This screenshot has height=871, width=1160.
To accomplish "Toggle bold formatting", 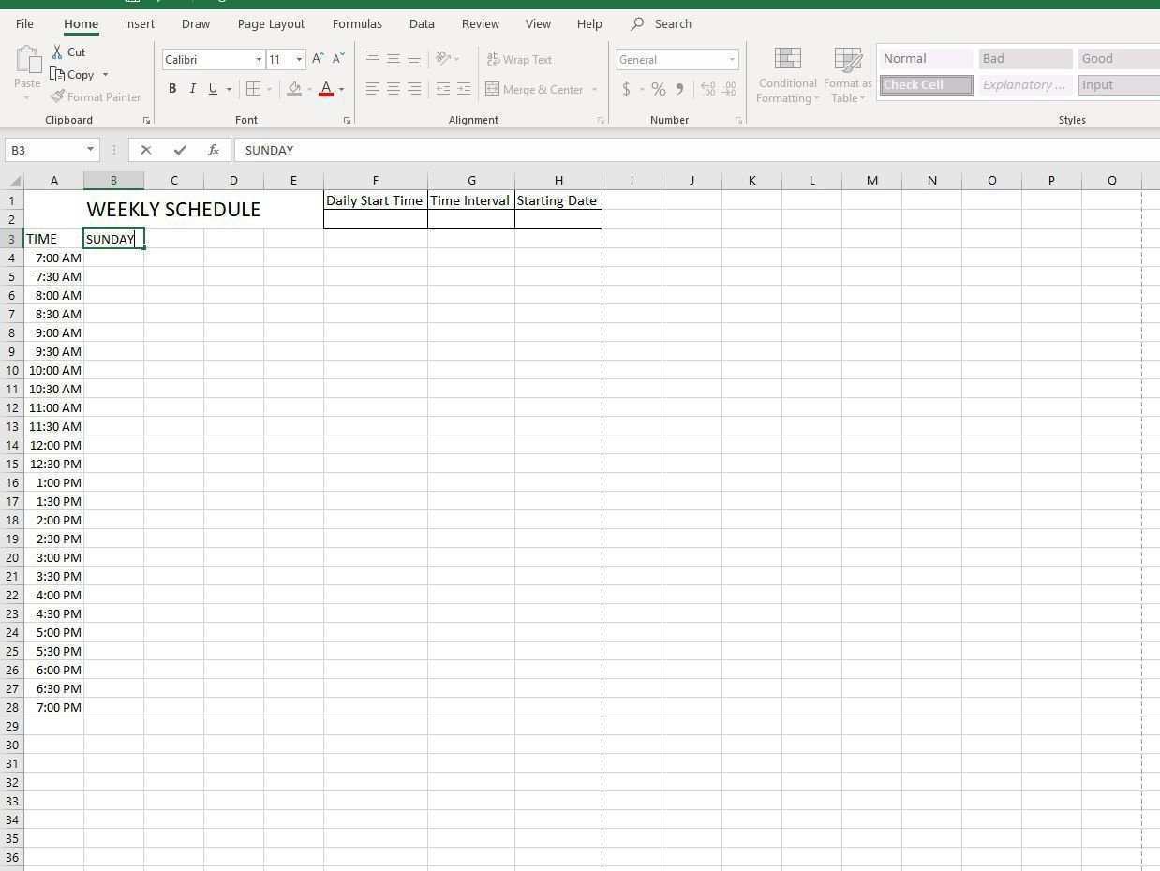I will click(x=172, y=89).
